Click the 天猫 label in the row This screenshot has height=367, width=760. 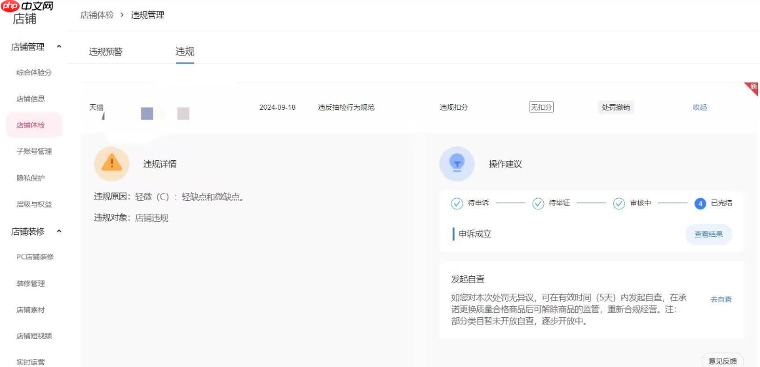tap(96, 107)
